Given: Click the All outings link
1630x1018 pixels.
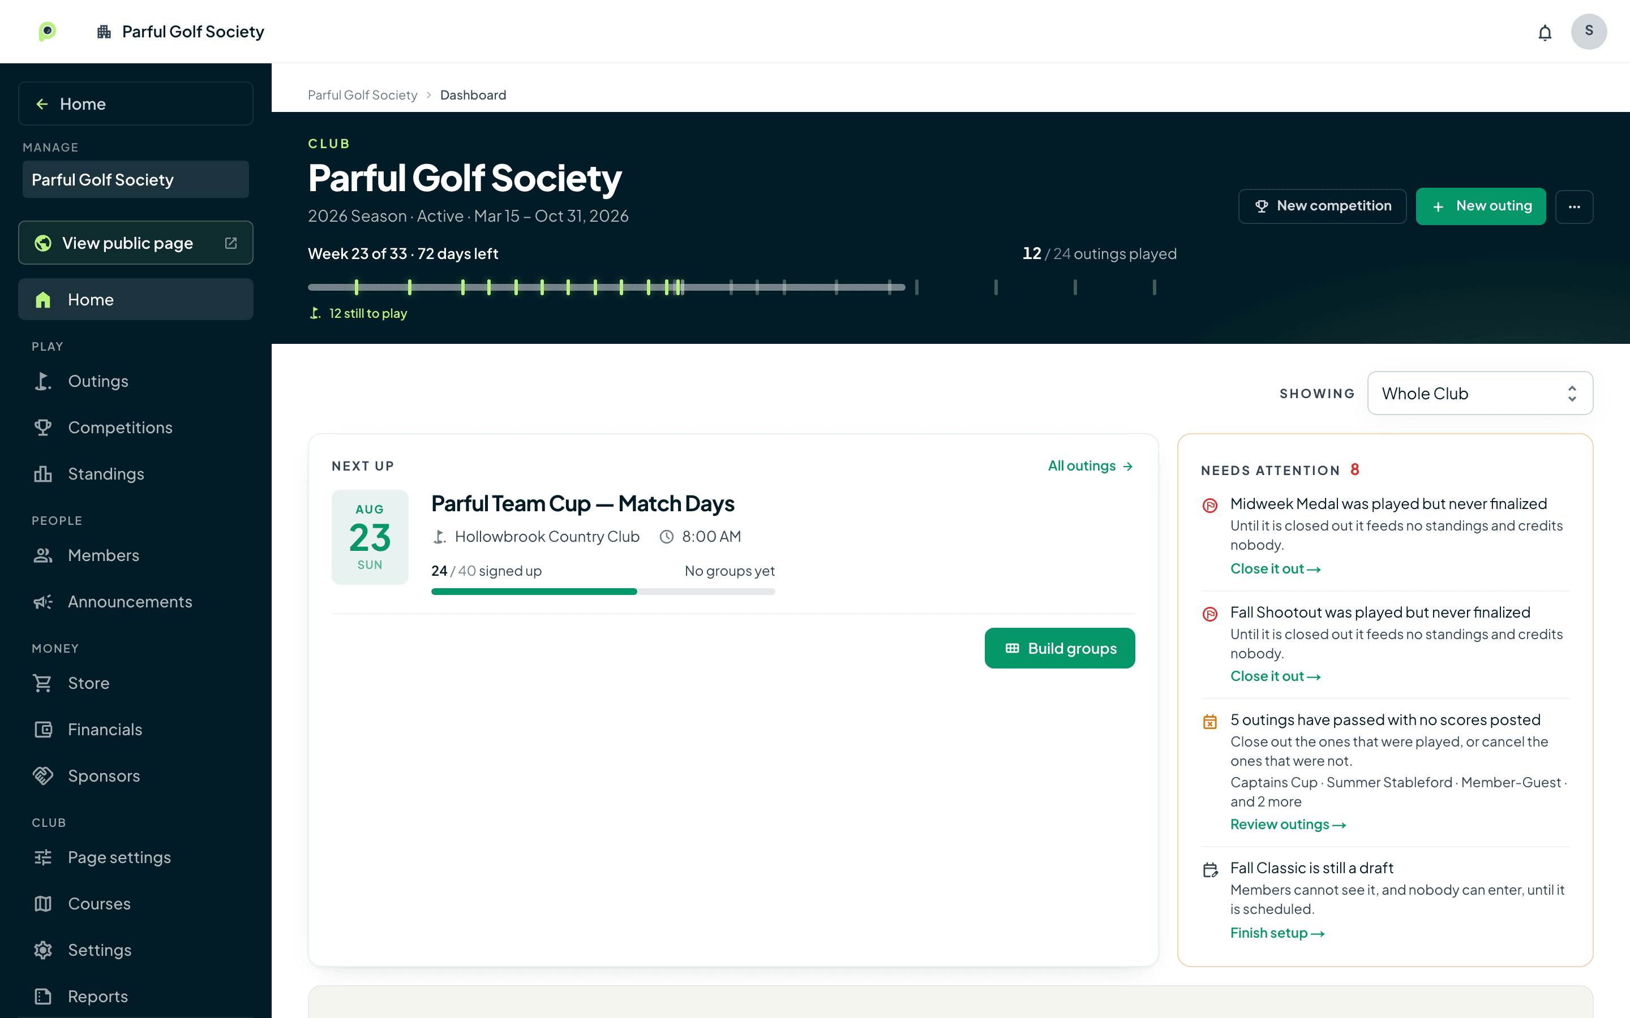Looking at the screenshot, I should coord(1091,466).
